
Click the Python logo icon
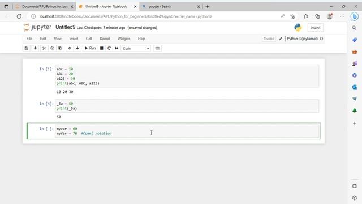(298, 28)
